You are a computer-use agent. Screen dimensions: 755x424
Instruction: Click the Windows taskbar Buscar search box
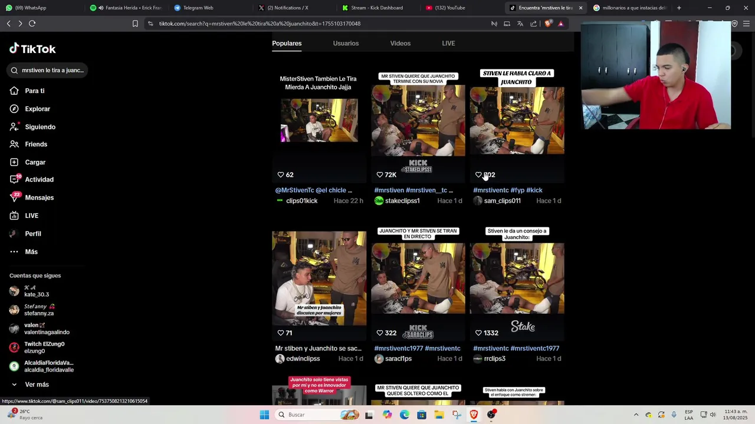pos(317,415)
